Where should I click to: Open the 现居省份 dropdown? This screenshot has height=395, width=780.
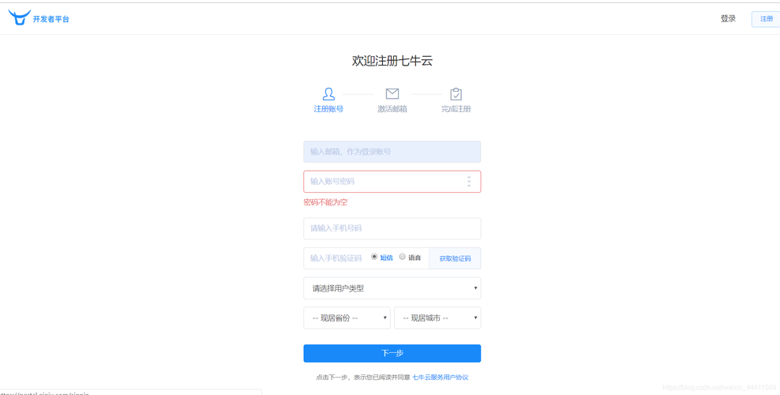point(347,318)
